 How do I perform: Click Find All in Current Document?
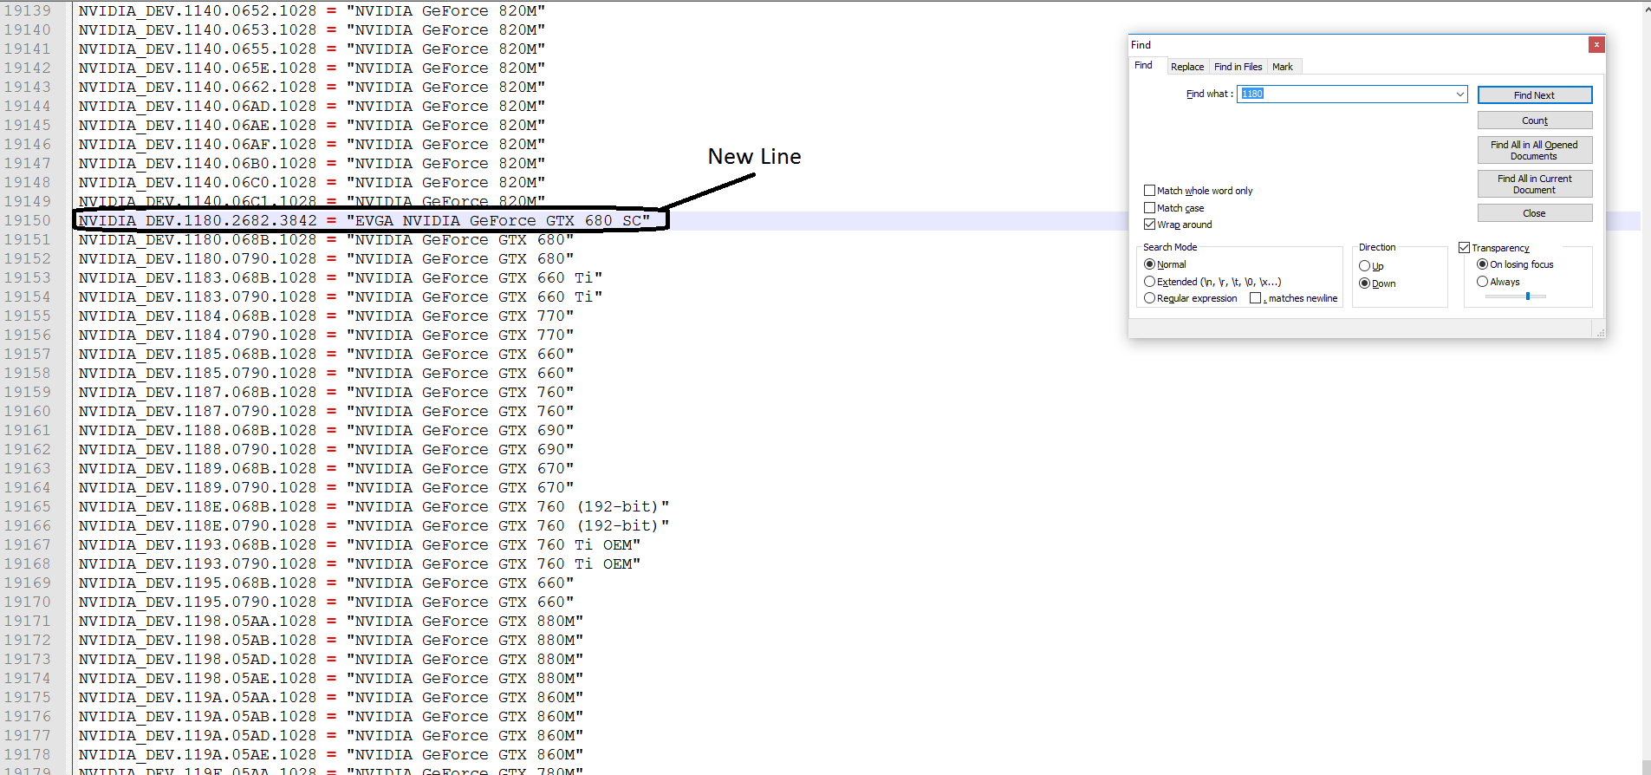point(1535,184)
